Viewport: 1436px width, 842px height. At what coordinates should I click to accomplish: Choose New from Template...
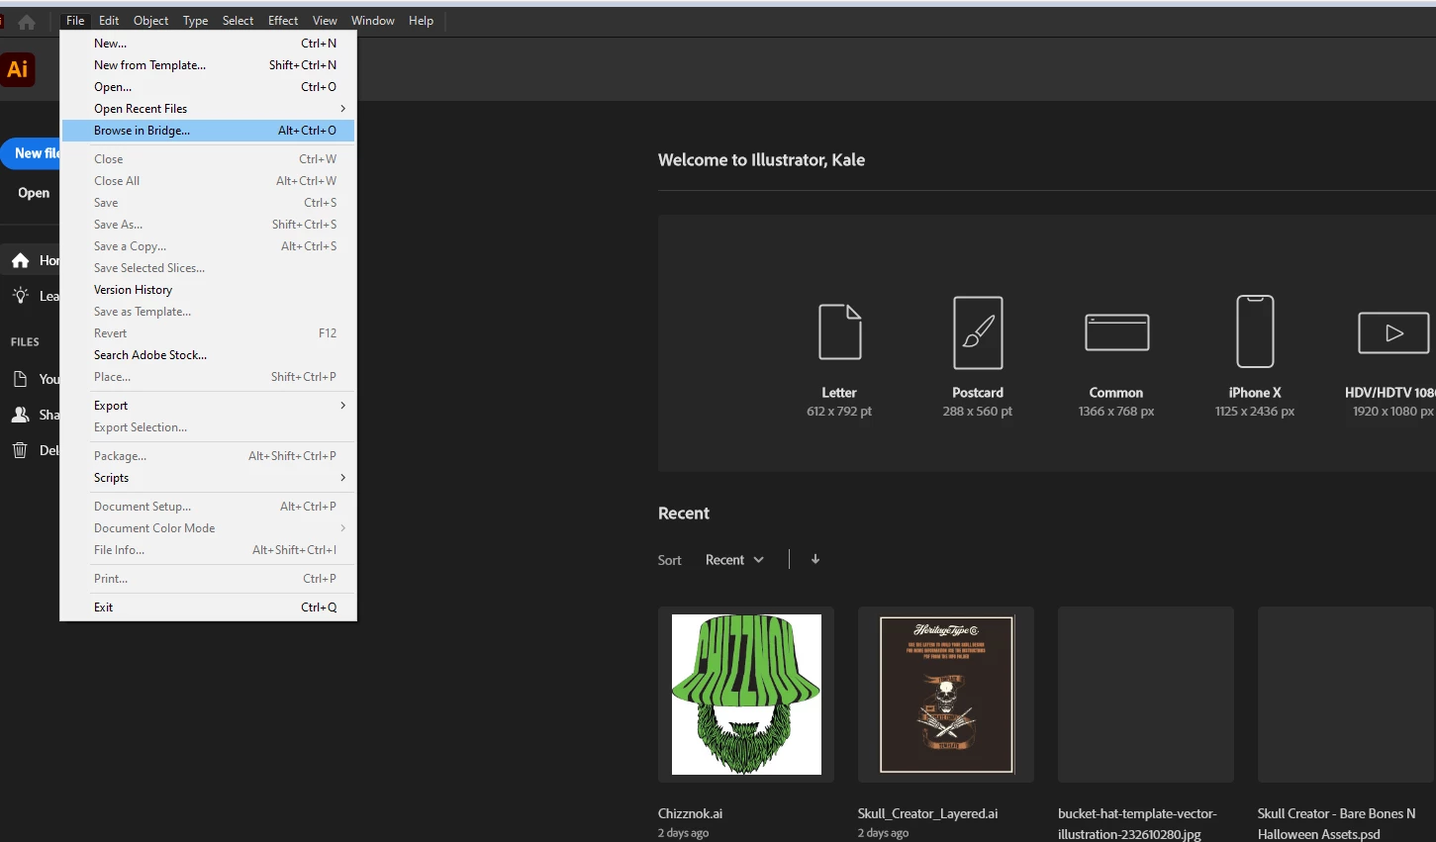click(208, 65)
